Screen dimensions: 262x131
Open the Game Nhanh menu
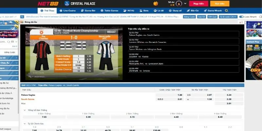tap(213, 10)
